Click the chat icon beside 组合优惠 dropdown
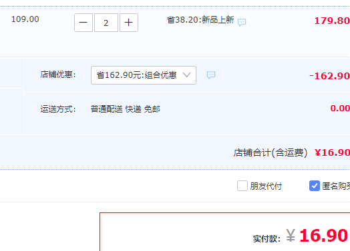Image resolution: width=350 pixels, height=251 pixels. (211, 75)
